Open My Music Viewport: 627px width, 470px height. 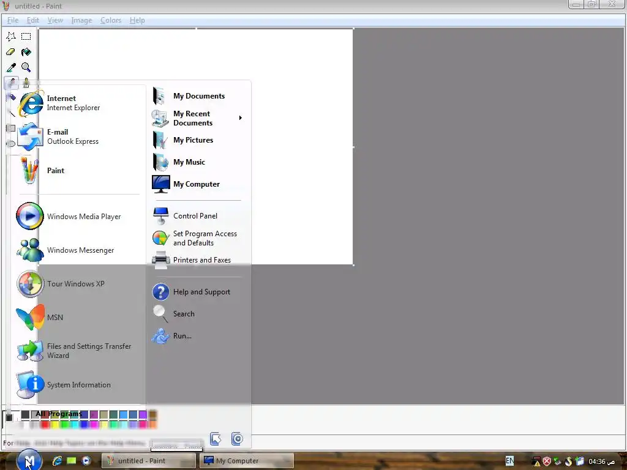198,162
